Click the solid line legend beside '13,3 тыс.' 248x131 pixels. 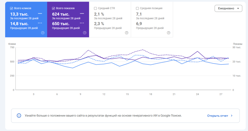[x=40, y=14]
